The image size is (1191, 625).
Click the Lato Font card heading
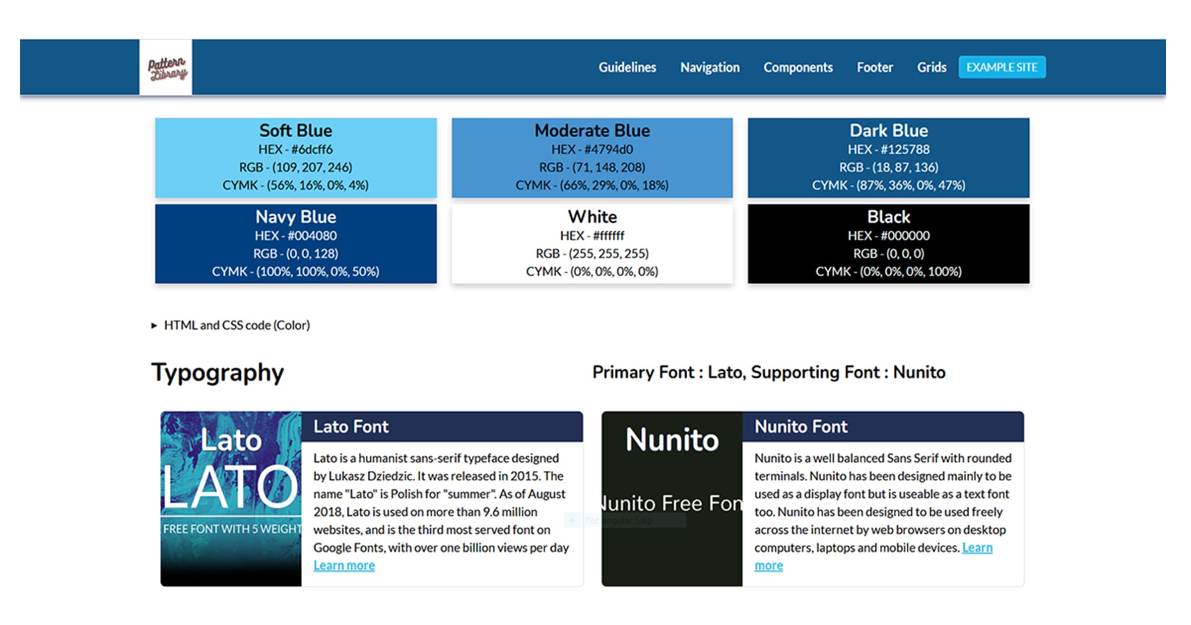click(351, 427)
